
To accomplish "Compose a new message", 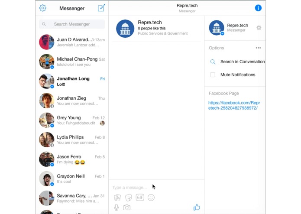I will (101, 8).
